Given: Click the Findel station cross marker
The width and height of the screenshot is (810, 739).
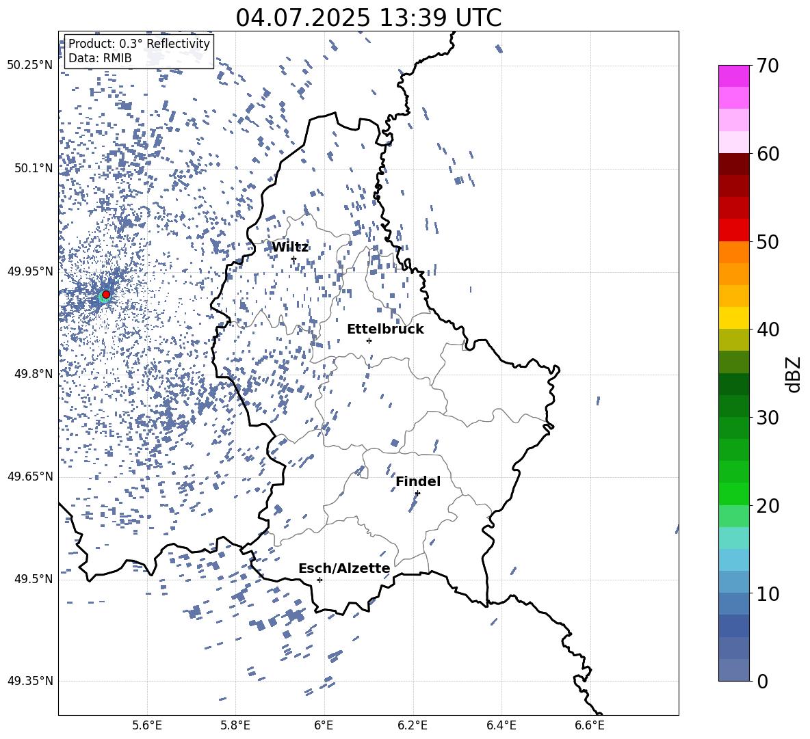Looking at the screenshot, I should (417, 494).
